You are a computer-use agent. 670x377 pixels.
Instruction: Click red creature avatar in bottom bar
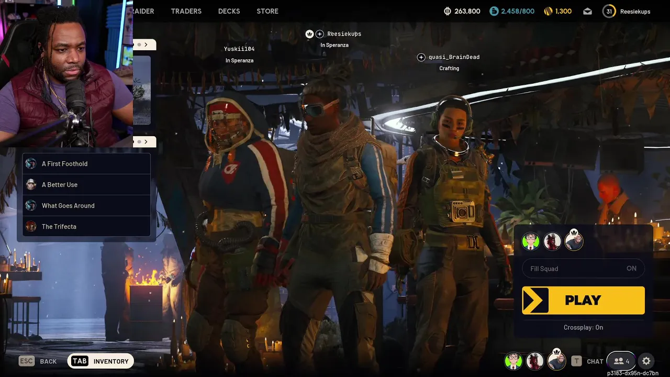[x=535, y=361]
